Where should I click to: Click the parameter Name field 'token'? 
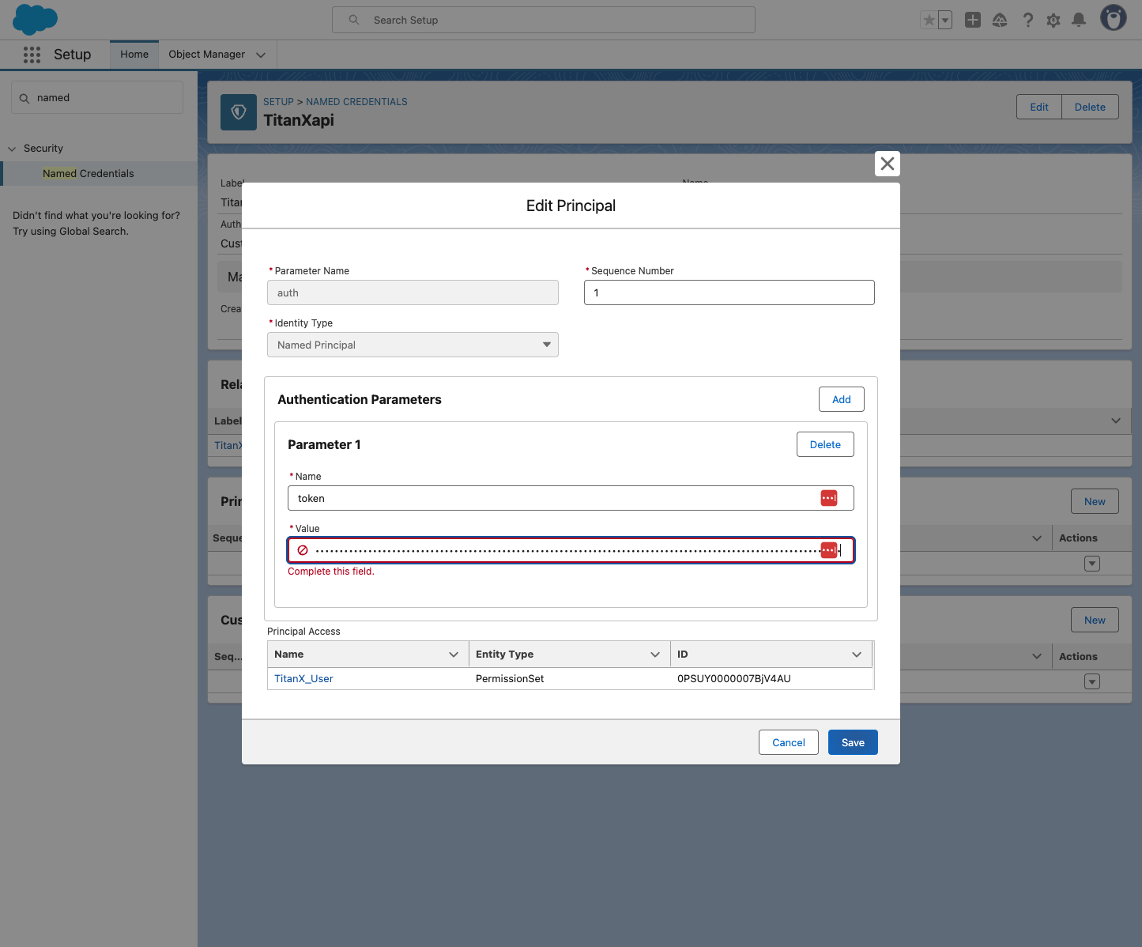[571, 498]
